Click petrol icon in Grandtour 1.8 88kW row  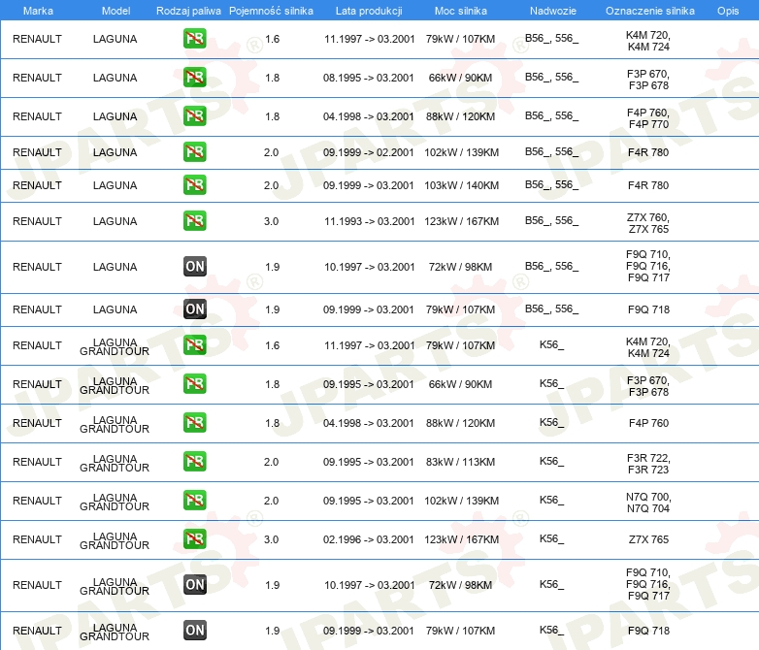point(194,423)
